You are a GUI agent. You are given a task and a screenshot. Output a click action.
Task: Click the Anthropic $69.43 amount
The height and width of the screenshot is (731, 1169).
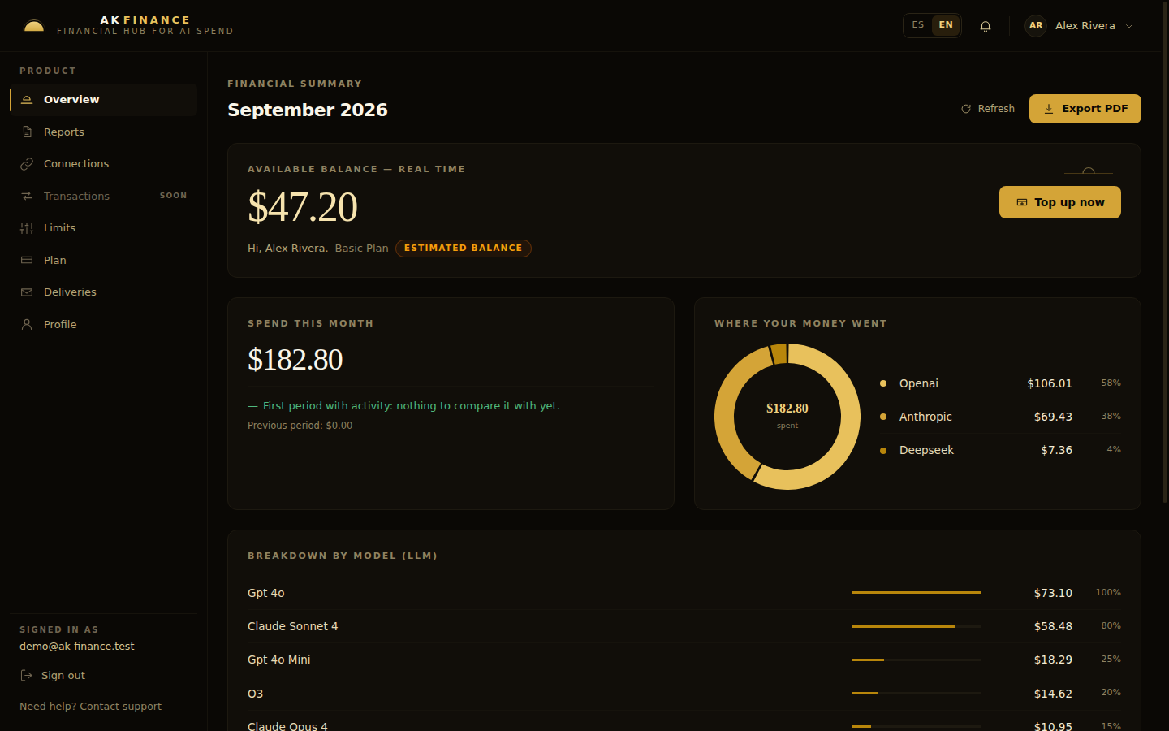tap(1053, 417)
